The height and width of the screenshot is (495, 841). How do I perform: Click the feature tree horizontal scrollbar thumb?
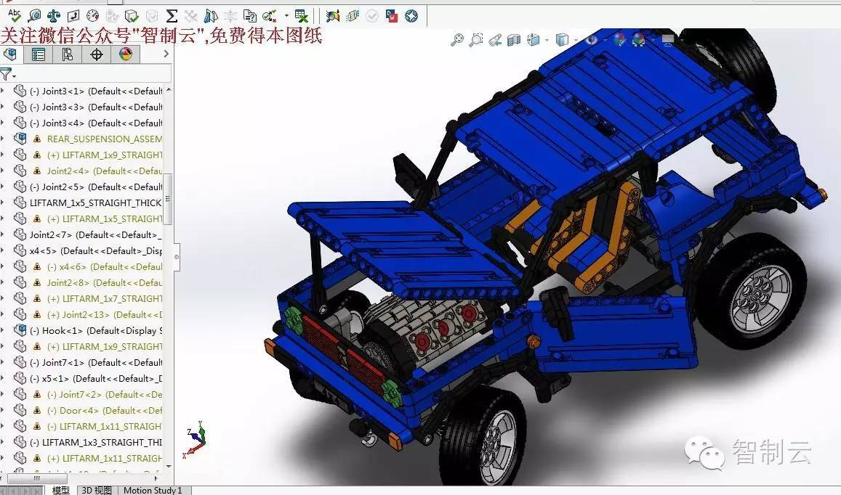tap(37, 478)
